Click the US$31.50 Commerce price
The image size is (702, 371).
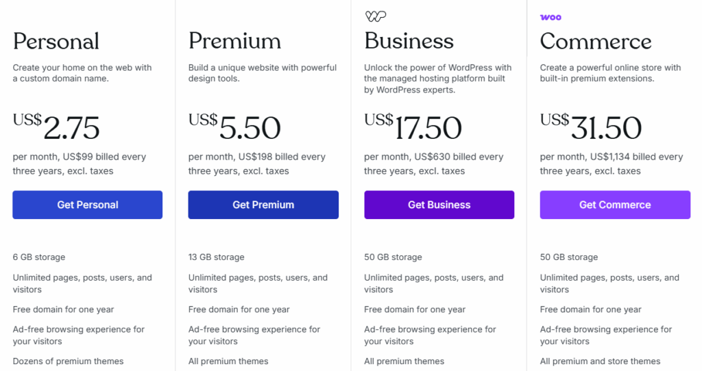pos(591,127)
